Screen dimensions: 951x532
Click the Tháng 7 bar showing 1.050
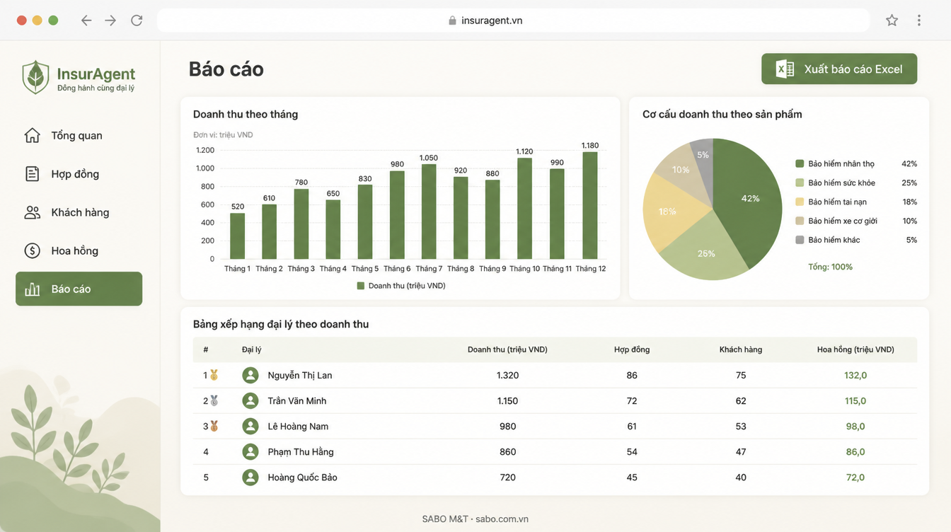[430, 212]
